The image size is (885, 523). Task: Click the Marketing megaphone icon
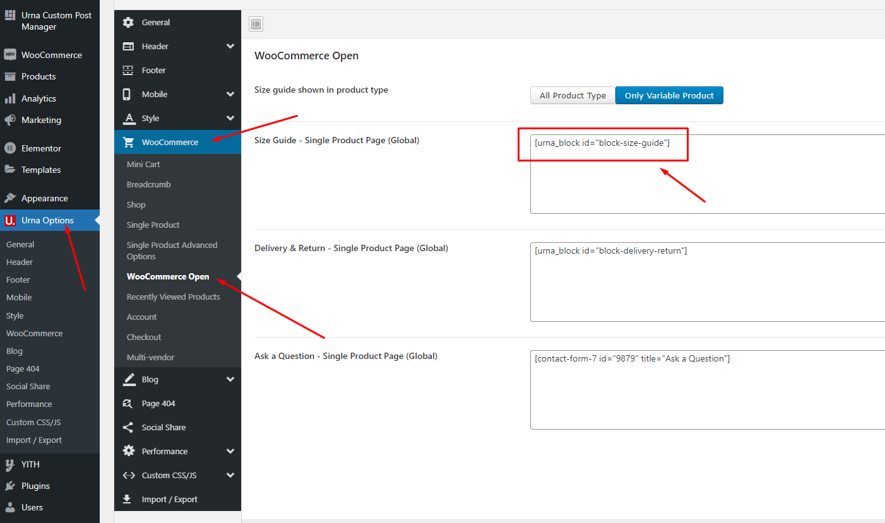tap(10, 120)
